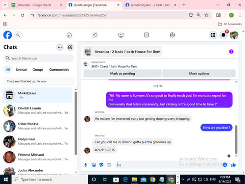This screenshot has height=184, width=245.
Task: Open Chats options three-dot menu
Action: point(60,47)
